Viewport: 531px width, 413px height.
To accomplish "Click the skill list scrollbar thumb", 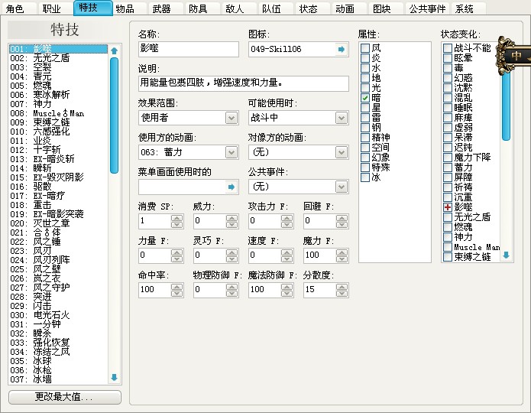I will pos(114,115).
